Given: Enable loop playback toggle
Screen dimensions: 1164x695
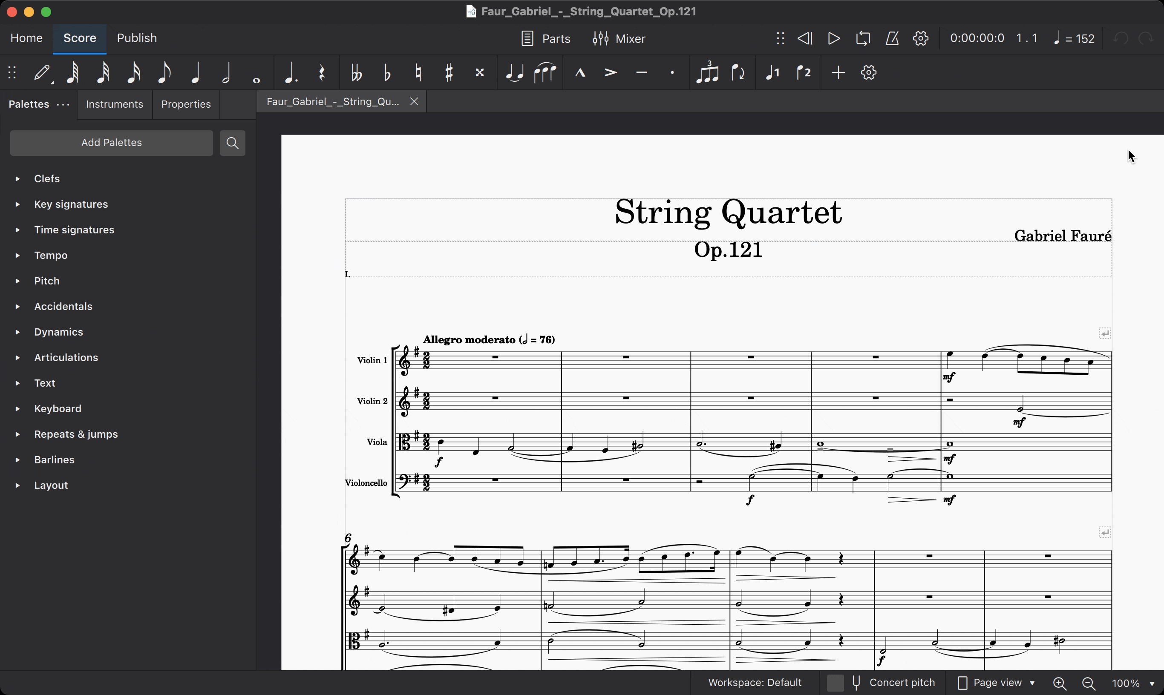Looking at the screenshot, I should coord(863,39).
